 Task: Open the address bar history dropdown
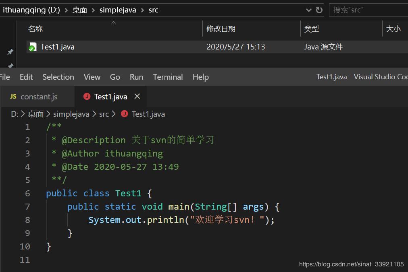[x=309, y=10]
